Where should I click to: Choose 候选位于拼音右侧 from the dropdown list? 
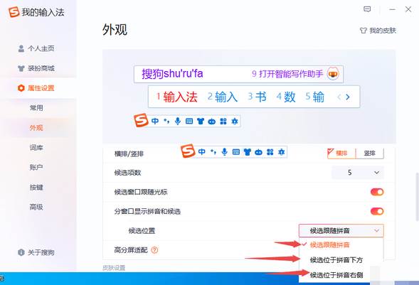(336, 275)
